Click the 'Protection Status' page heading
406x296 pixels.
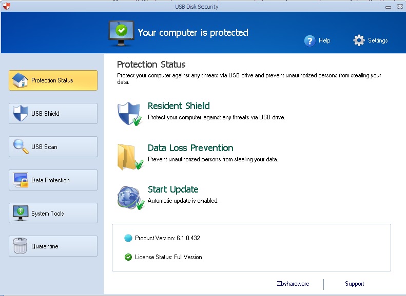[151, 65]
